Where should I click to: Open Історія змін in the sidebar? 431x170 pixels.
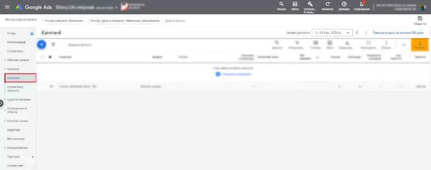click(15, 166)
